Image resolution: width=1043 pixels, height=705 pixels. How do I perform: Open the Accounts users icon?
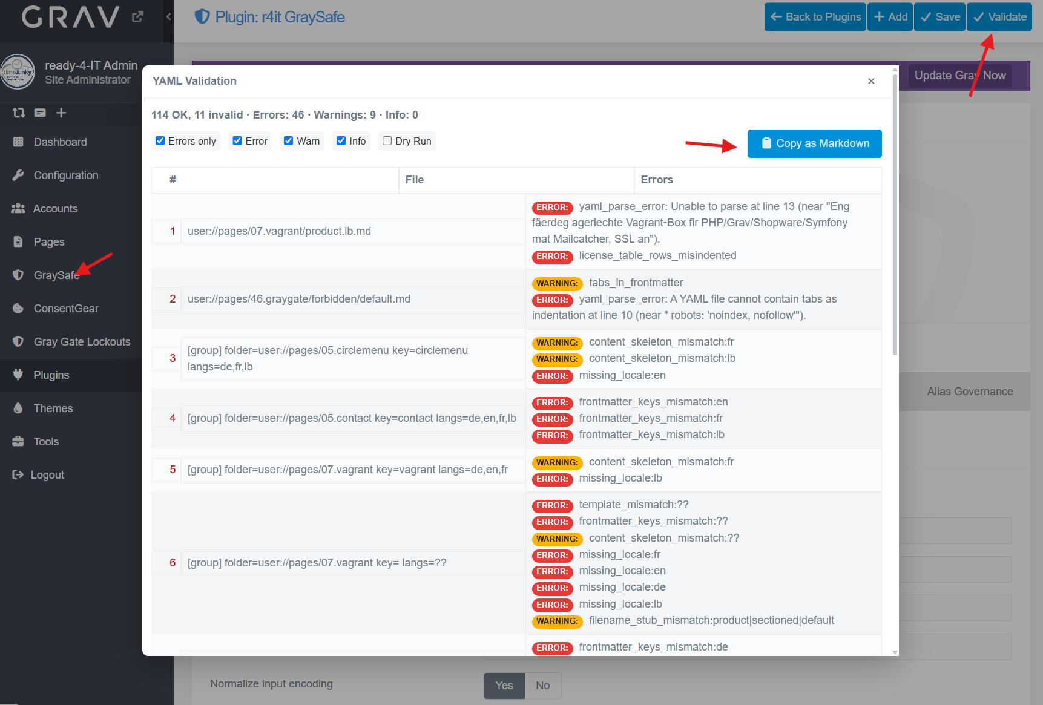18,209
